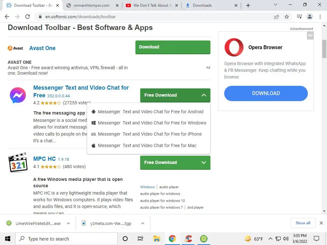
Task: Click Show all downloads
Action: point(303,223)
